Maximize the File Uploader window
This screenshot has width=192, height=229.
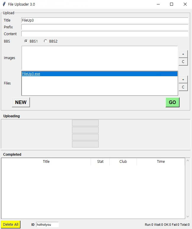[x=172, y=4]
